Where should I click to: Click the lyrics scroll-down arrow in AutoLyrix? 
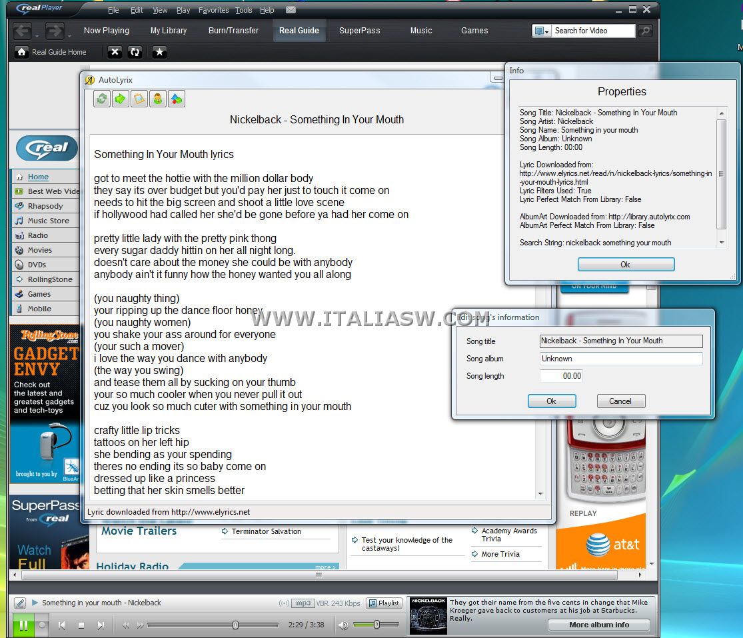[540, 494]
